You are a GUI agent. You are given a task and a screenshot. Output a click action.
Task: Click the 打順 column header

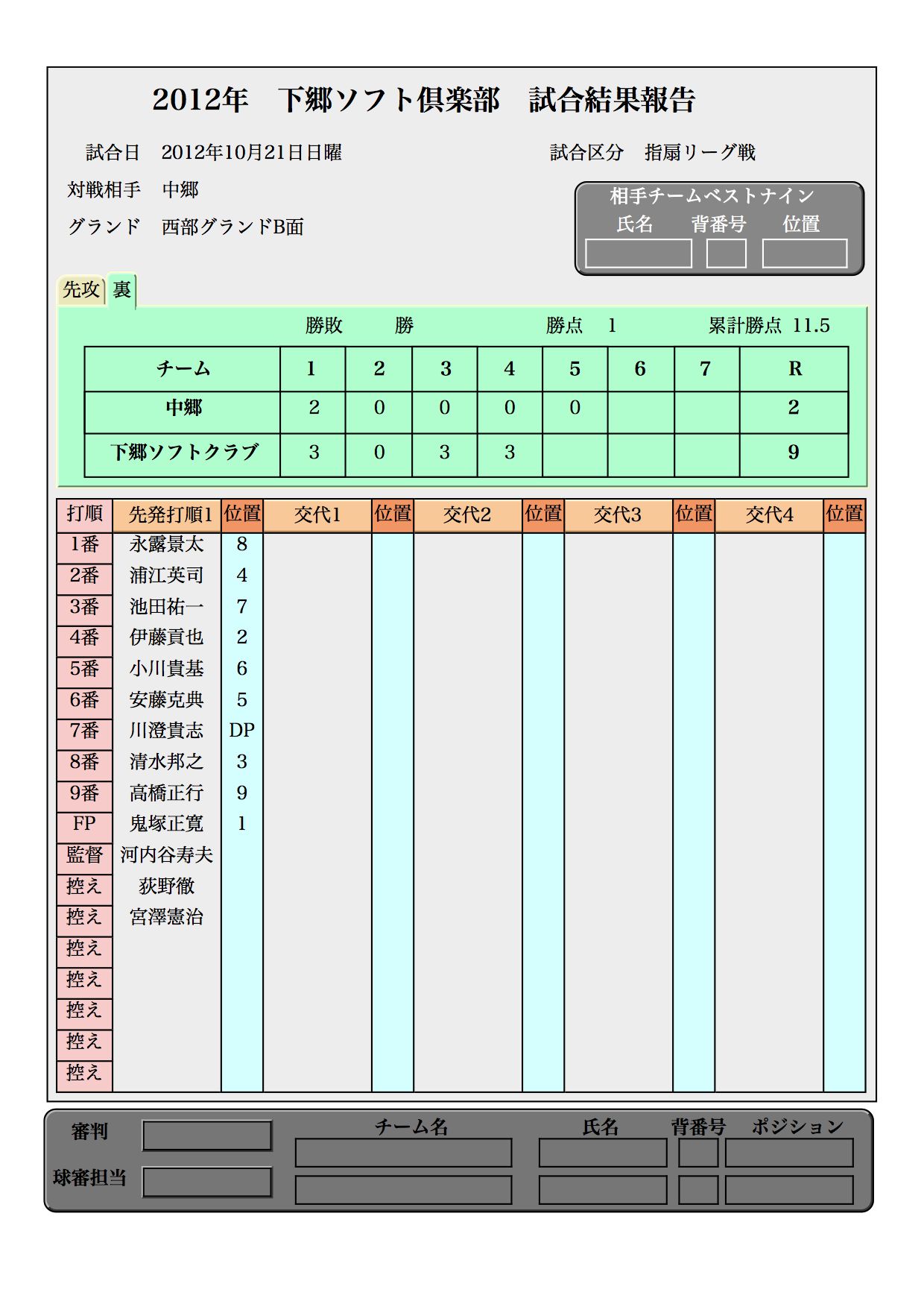click(x=84, y=514)
